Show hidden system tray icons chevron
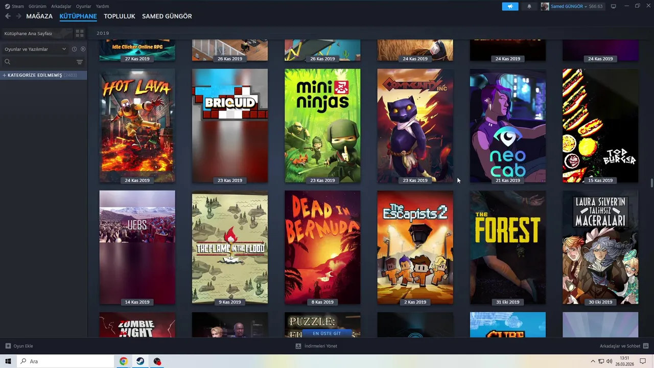The image size is (654, 368). [593, 361]
